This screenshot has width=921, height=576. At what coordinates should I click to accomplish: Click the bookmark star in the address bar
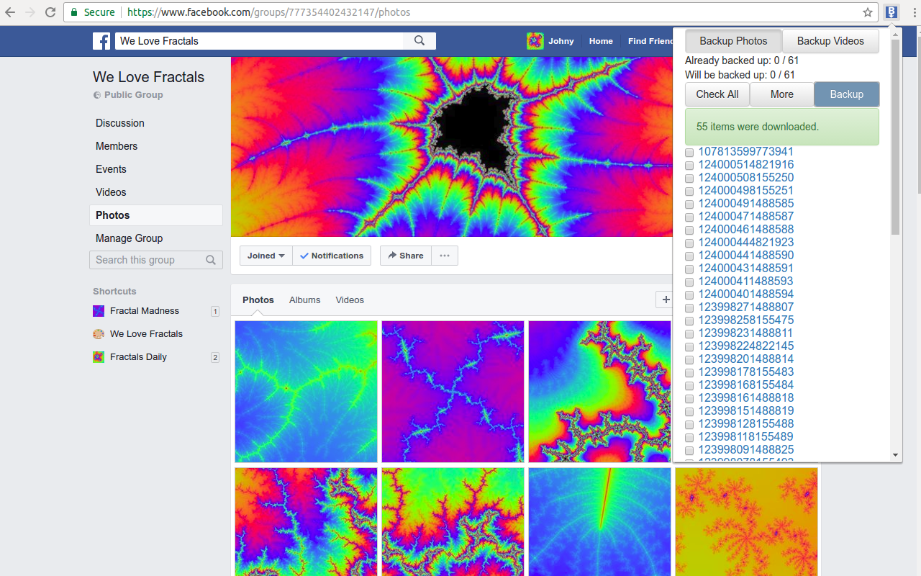click(868, 12)
